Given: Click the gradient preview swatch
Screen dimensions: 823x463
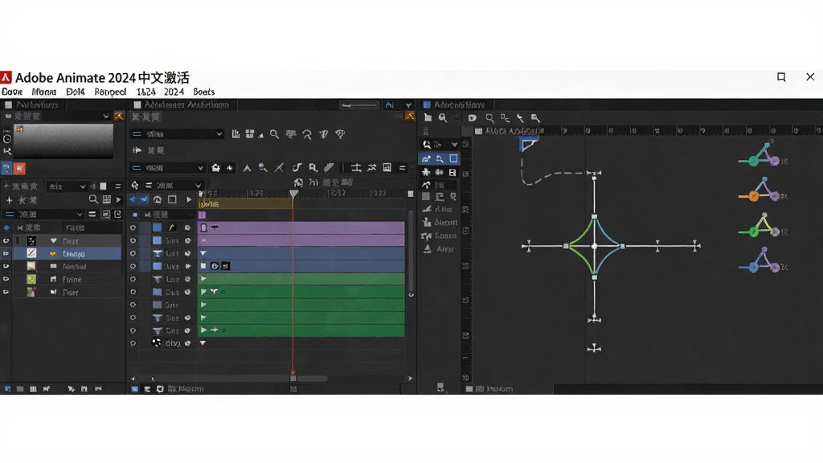Looking at the screenshot, I should click(x=63, y=141).
